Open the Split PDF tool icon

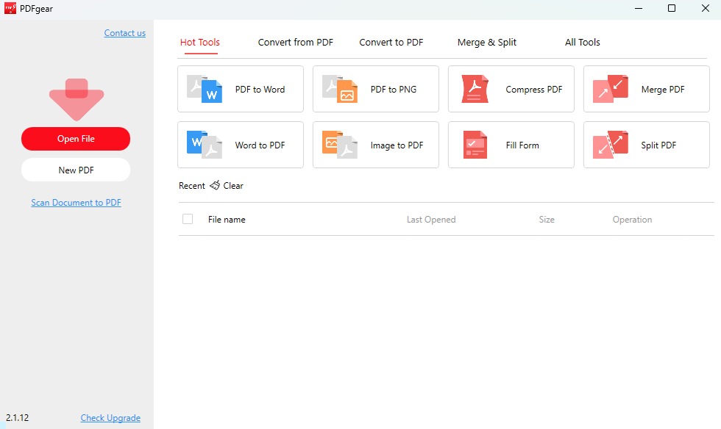(x=610, y=145)
